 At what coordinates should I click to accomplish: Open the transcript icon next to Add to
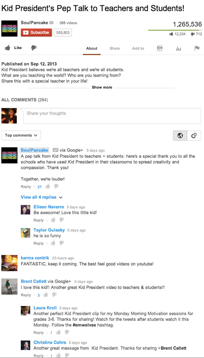click(160, 48)
